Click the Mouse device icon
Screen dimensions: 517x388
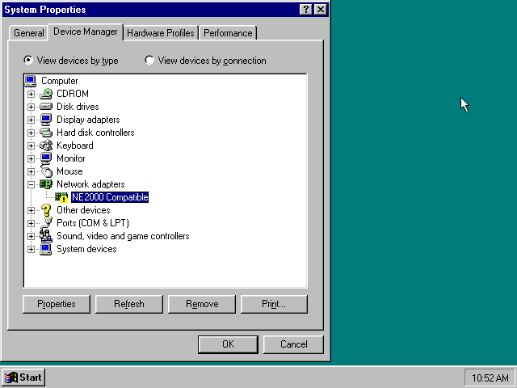click(47, 171)
